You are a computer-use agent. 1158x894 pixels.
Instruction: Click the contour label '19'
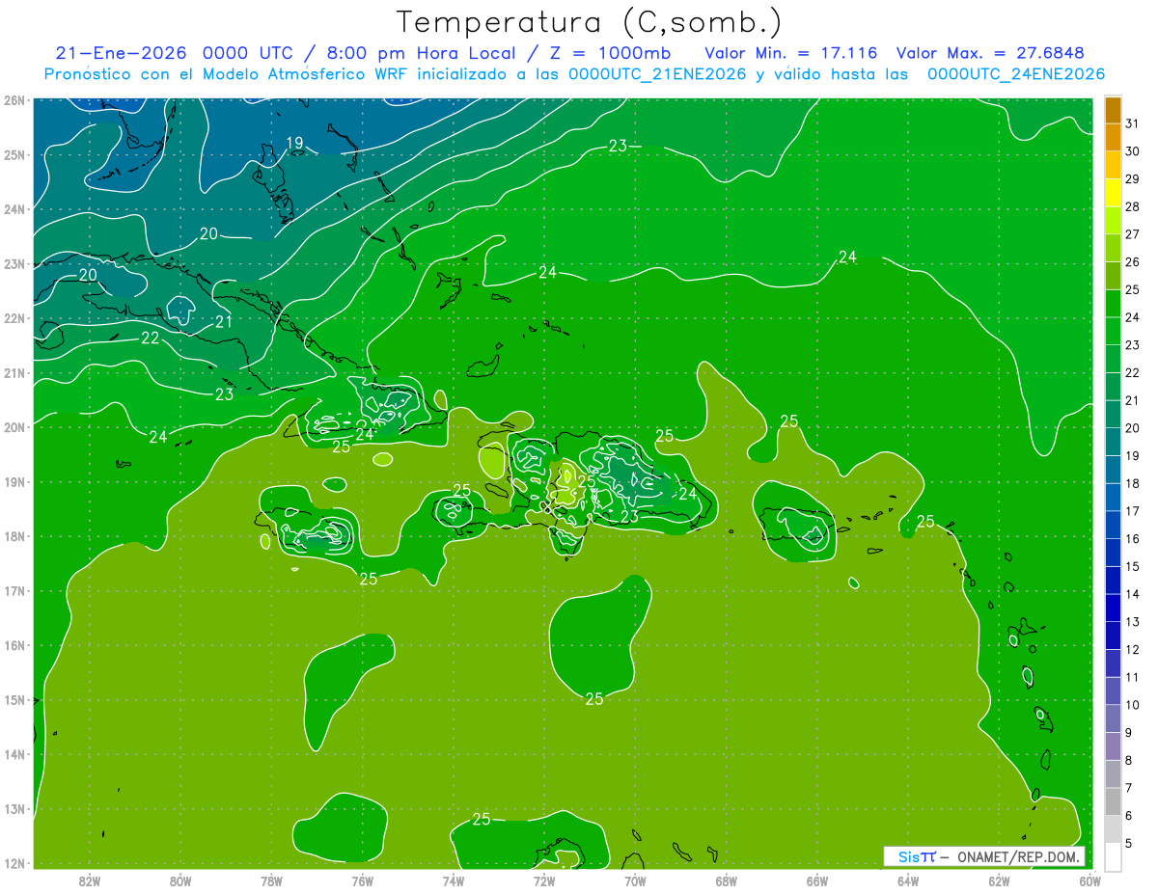tap(294, 143)
